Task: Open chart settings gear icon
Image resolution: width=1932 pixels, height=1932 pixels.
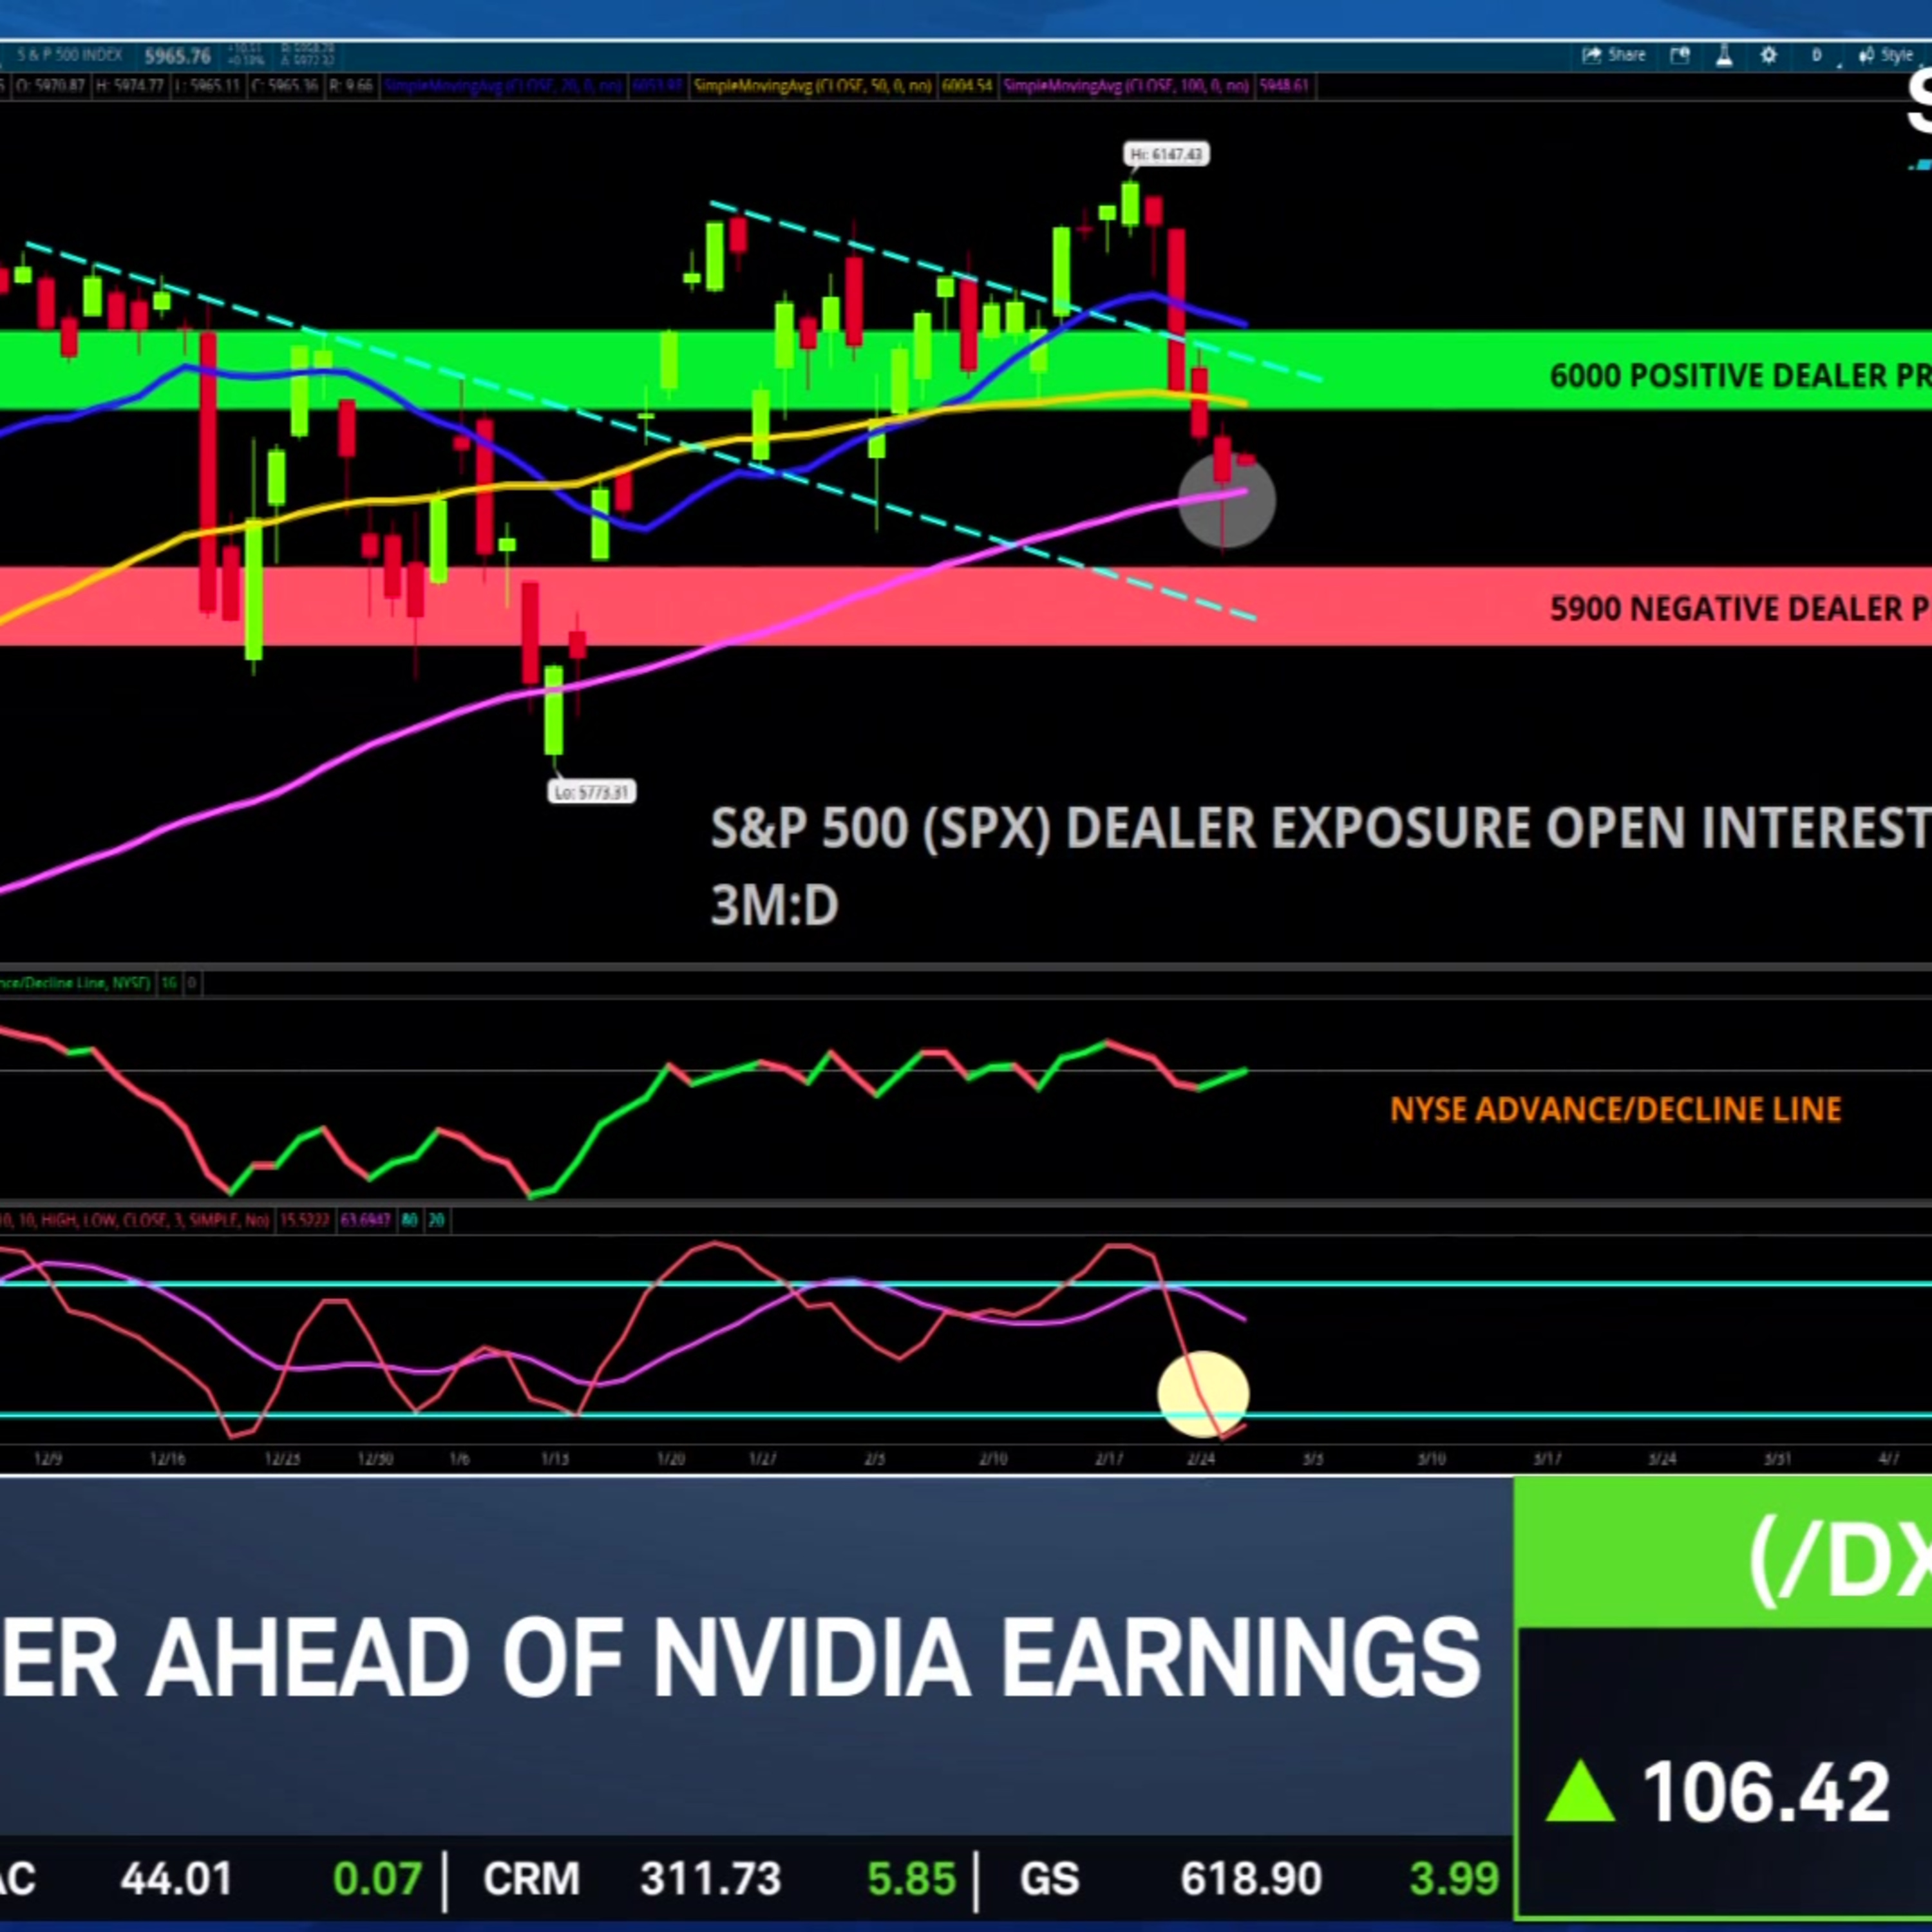Action: pos(1768,55)
